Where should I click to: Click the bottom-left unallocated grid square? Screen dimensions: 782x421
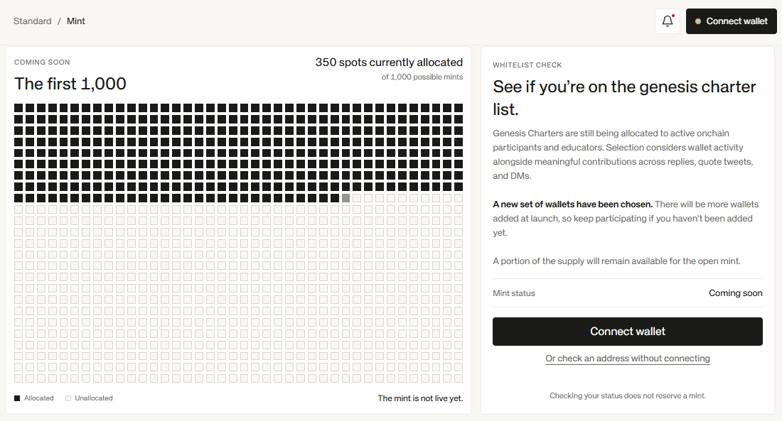(x=18, y=378)
